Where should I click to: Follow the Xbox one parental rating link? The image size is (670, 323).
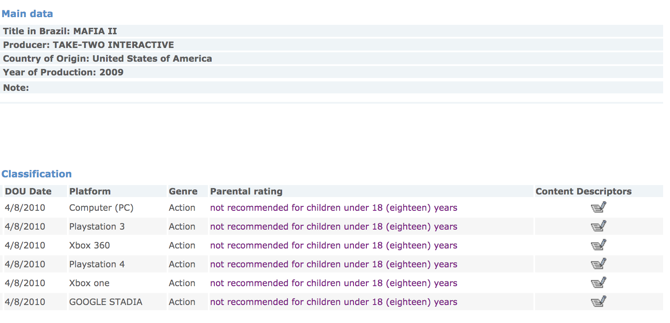[x=334, y=283]
